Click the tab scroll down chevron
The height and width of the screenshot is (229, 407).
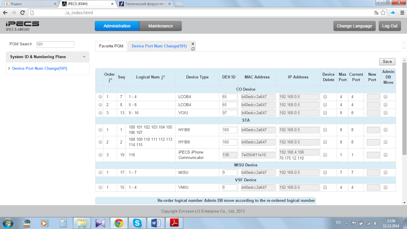(x=404, y=48)
